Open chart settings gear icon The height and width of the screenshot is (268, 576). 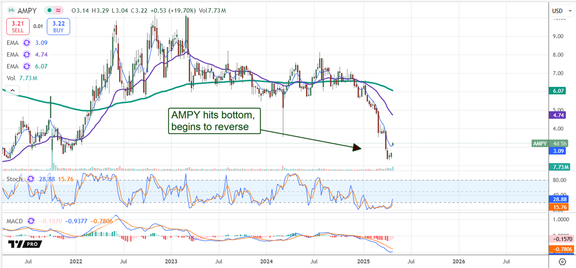(562, 262)
